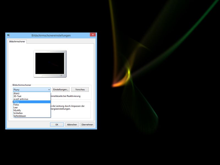The width and height of the screenshot is (220, 165).
Task: Choose (Kein) from the screensaver list
Action: [x=32, y=94]
